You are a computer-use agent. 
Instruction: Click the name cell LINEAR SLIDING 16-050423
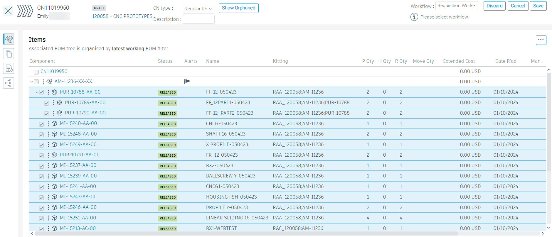point(237,218)
